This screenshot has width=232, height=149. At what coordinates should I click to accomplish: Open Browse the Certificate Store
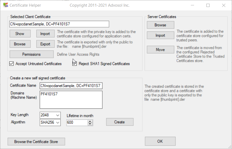pyautogui.click(x=36, y=142)
